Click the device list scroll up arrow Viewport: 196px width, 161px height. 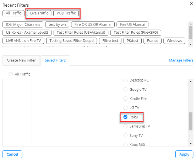pyautogui.click(x=191, y=82)
